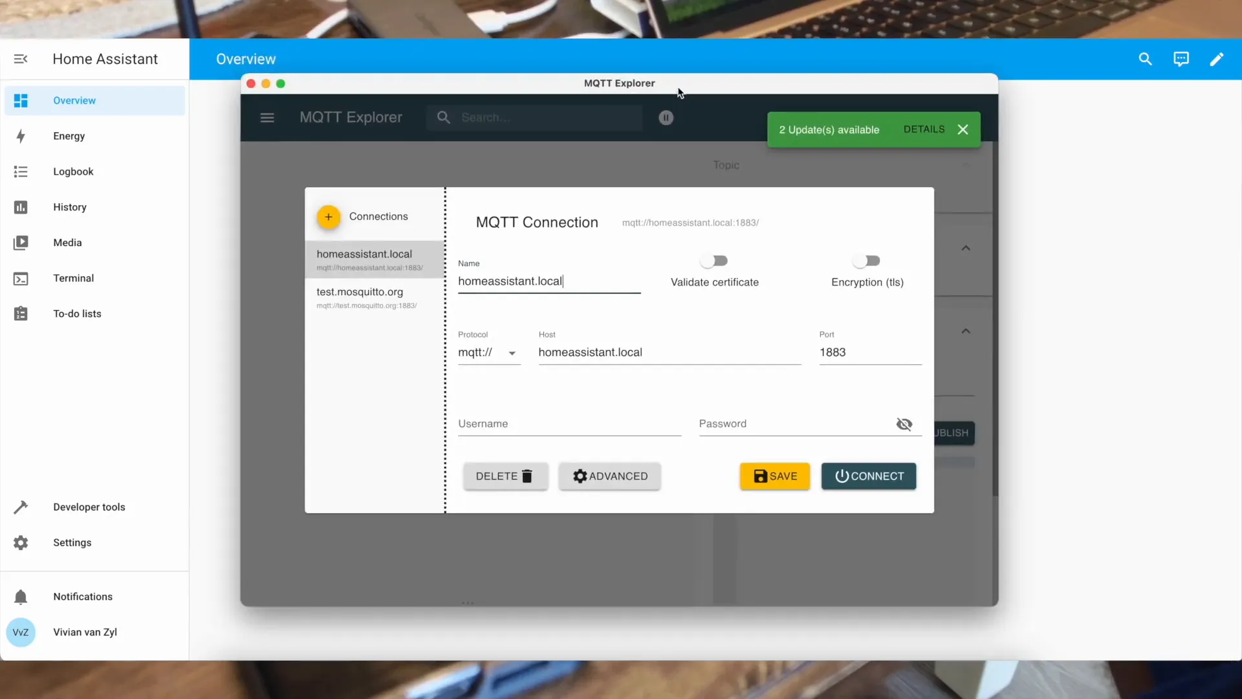Click the Media play icon
The width and height of the screenshot is (1242, 699).
coord(21,243)
